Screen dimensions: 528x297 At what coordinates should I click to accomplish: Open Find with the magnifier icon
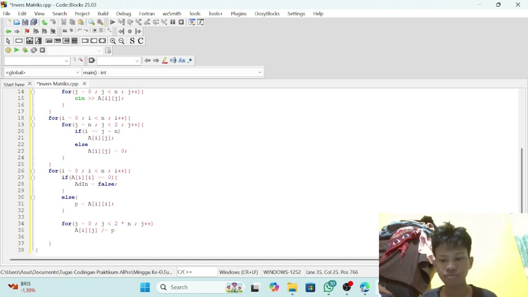point(91,22)
